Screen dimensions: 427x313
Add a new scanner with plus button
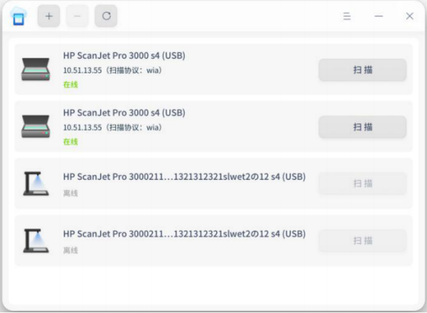[x=49, y=16]
